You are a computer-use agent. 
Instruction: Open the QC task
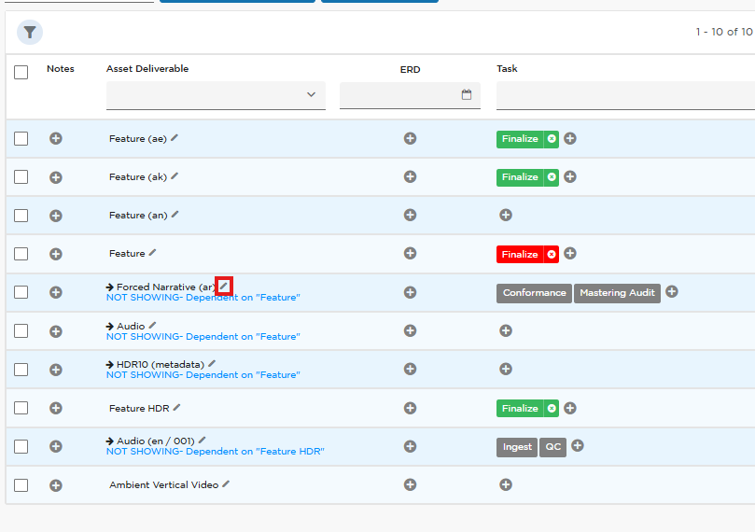click(552, 447)
